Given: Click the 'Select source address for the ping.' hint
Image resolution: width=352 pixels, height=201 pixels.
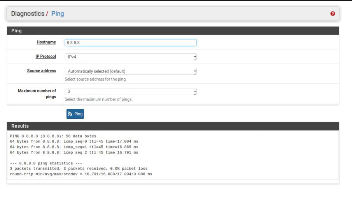Looking at the screenshot, I should pos(96,79).
